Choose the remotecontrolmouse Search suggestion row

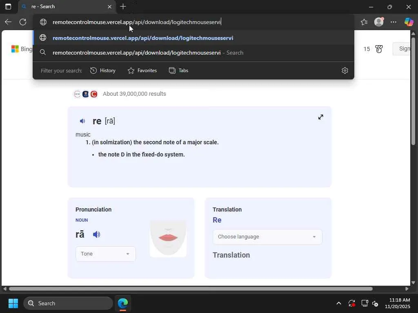pyautogui.click(x=193, y=53)
